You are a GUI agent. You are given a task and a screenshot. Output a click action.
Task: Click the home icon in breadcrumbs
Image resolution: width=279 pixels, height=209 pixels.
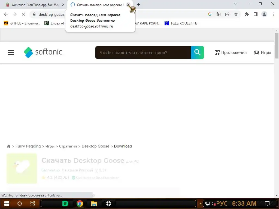[x=8, y=146]
